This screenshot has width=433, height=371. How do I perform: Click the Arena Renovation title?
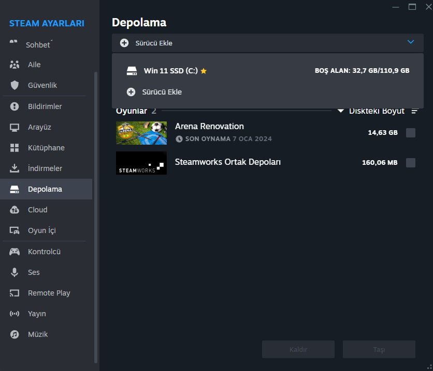(x=209, y=127)
